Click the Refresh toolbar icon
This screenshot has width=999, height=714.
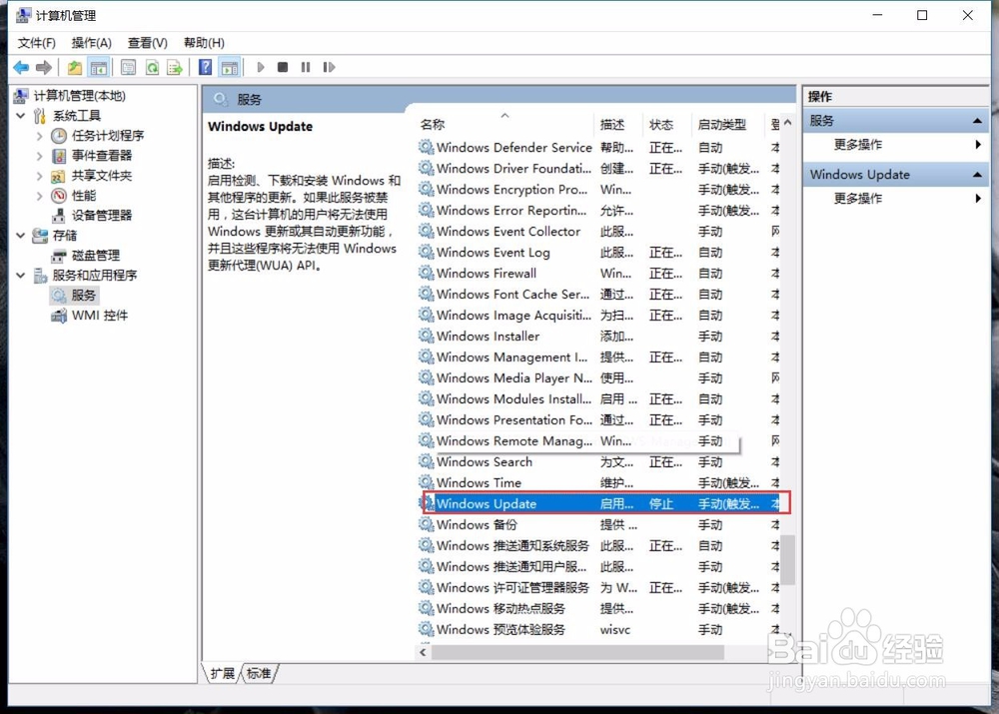[152, 67]
